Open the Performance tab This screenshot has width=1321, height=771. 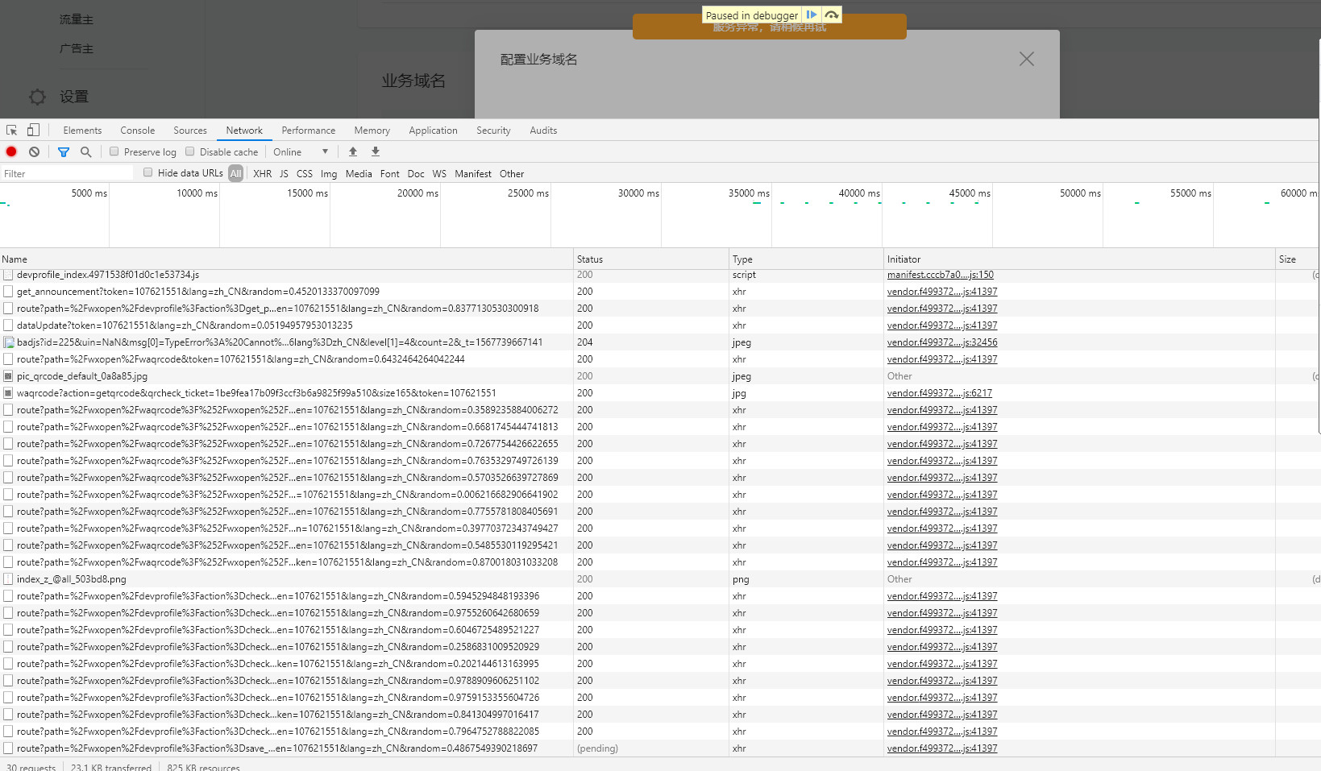pyautogui.click(x=308, y=131)
